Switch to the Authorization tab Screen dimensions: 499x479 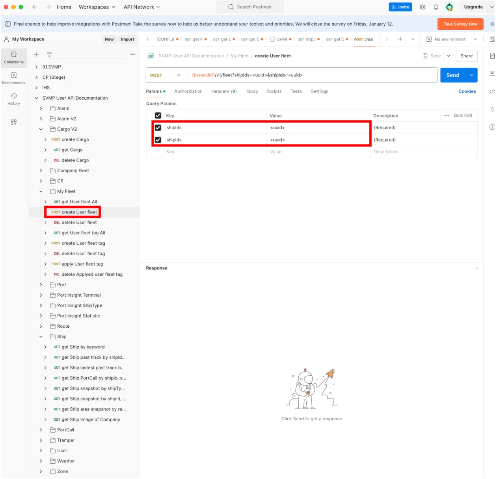[x=188, y=91]
